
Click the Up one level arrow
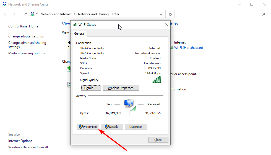[x=26, y=14]
